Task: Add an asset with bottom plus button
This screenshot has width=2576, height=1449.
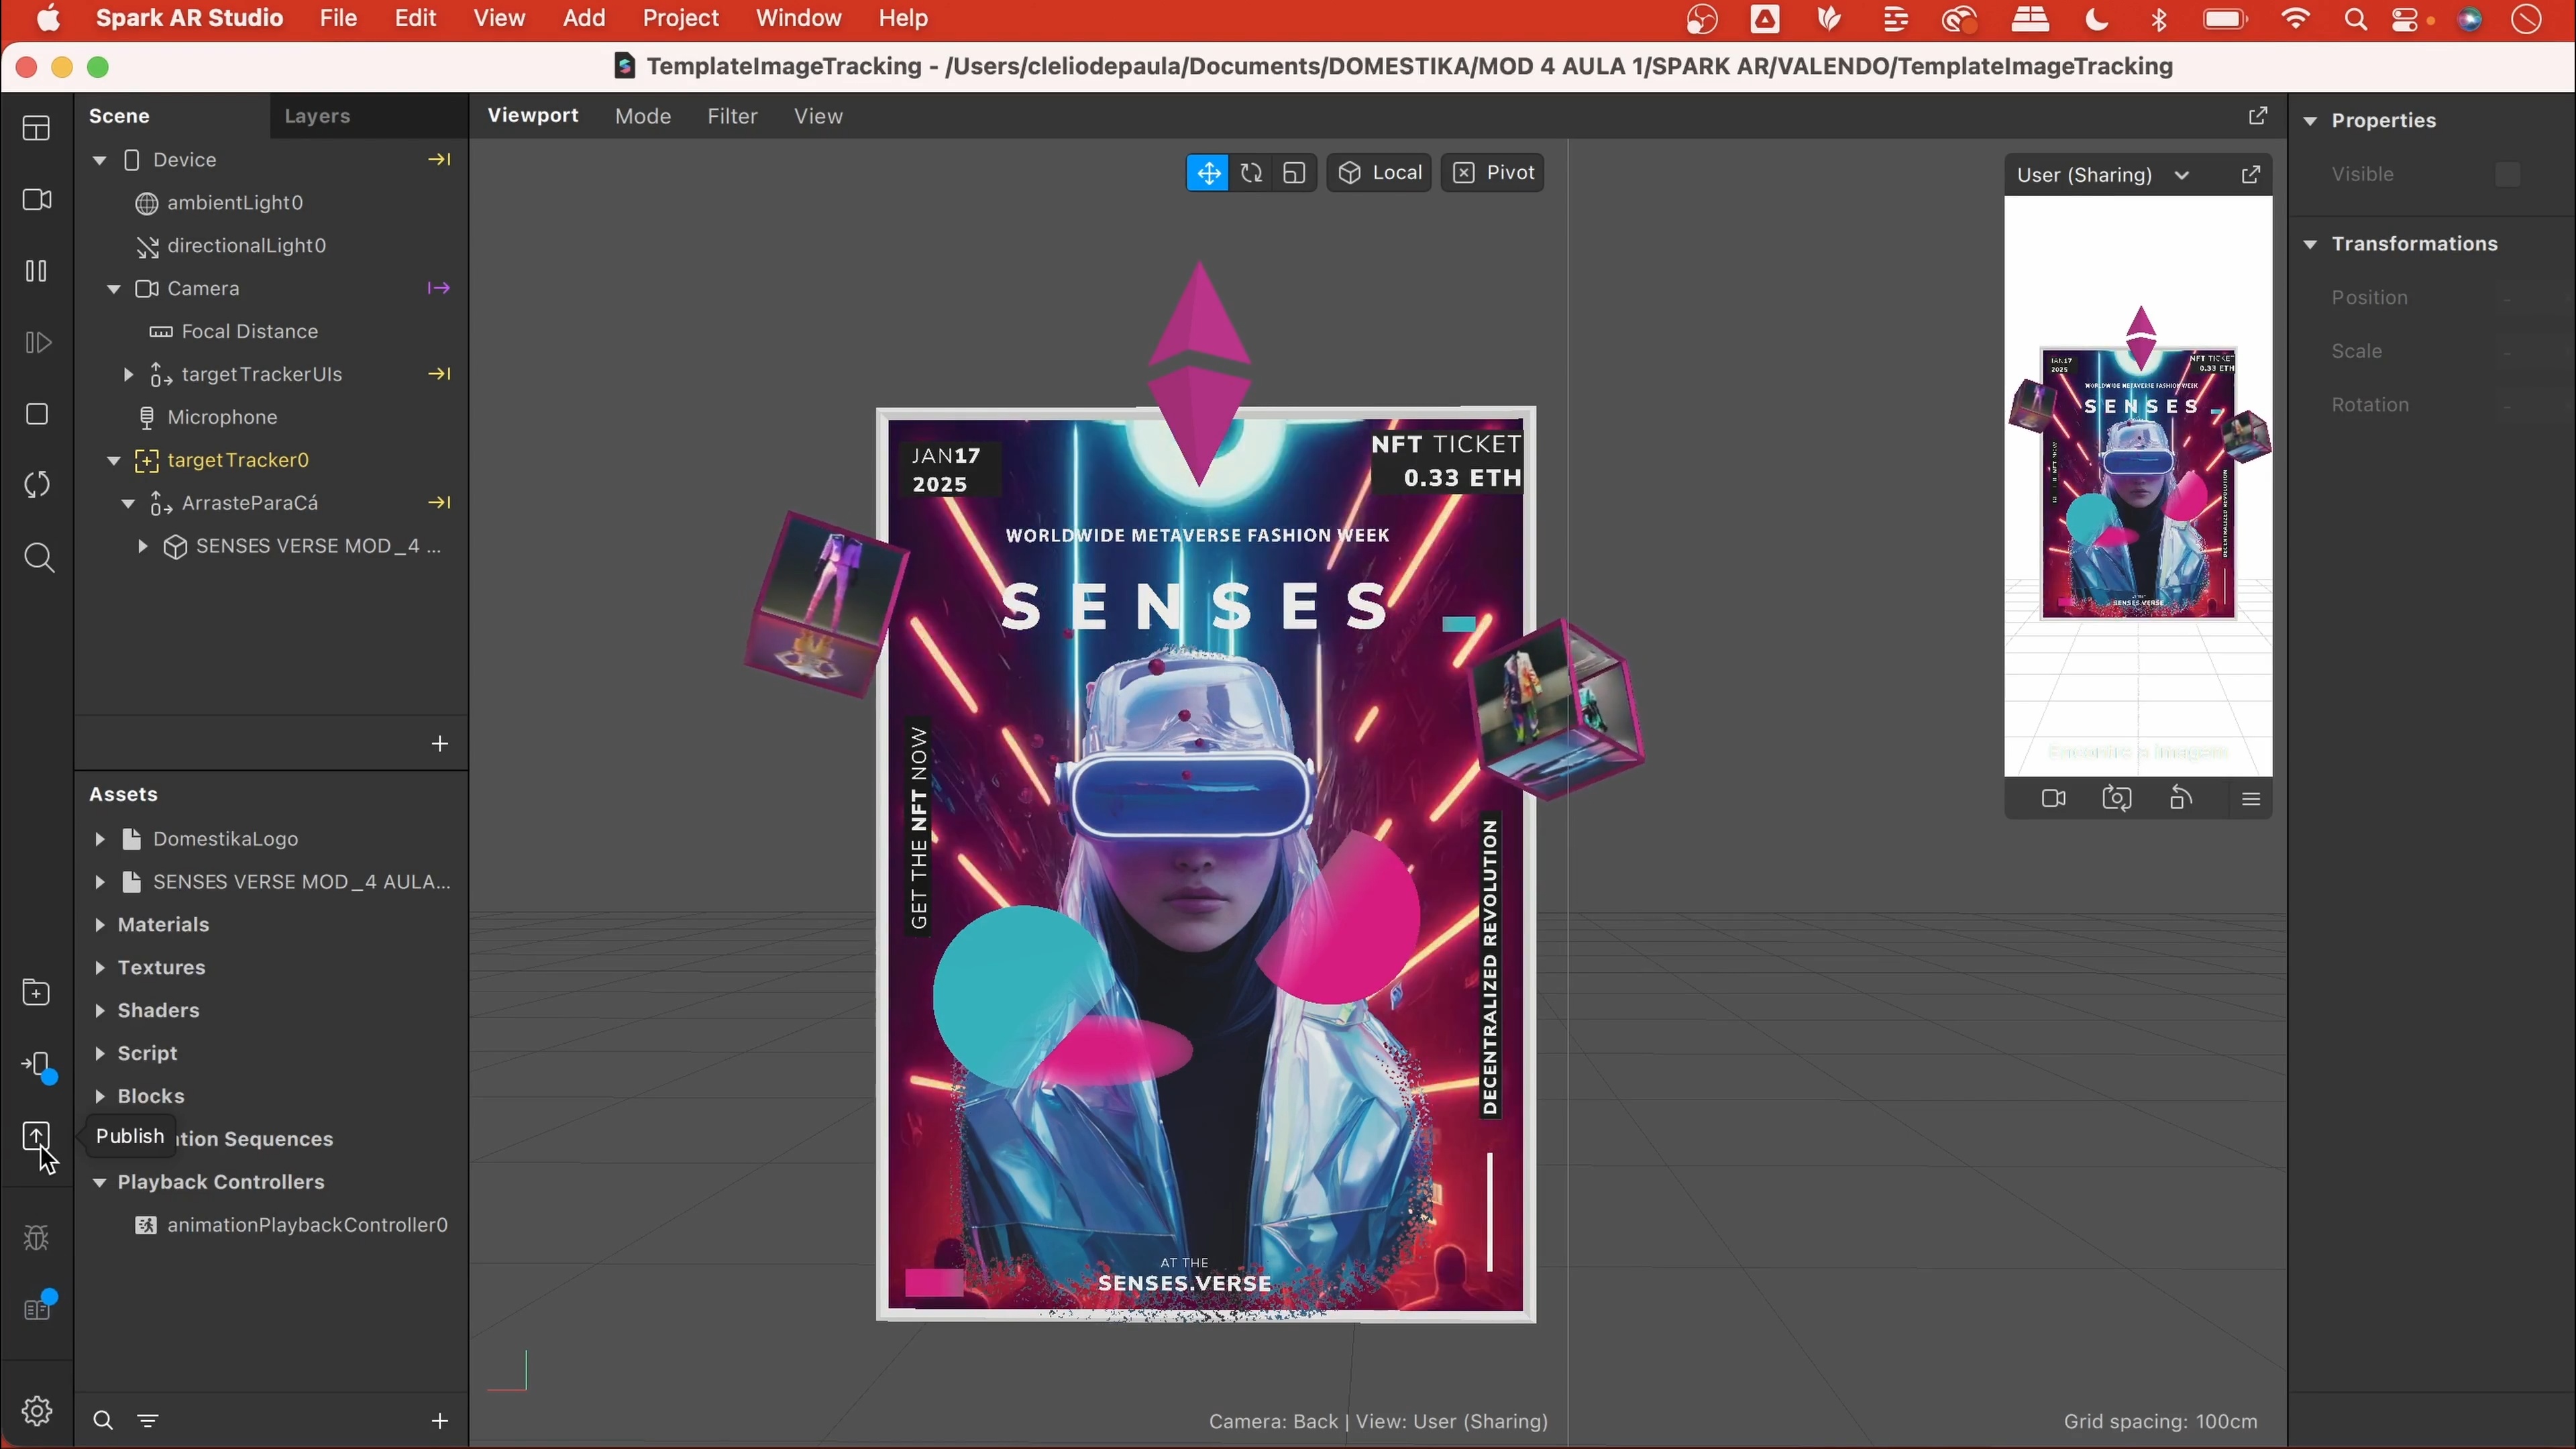Action: pyautogui.click(x=439, y=1420)
